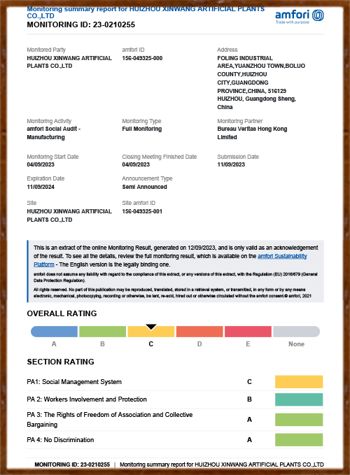Select the green B rating segment
The height and width of the screenshot is (475, 350).
click(102, 332)
